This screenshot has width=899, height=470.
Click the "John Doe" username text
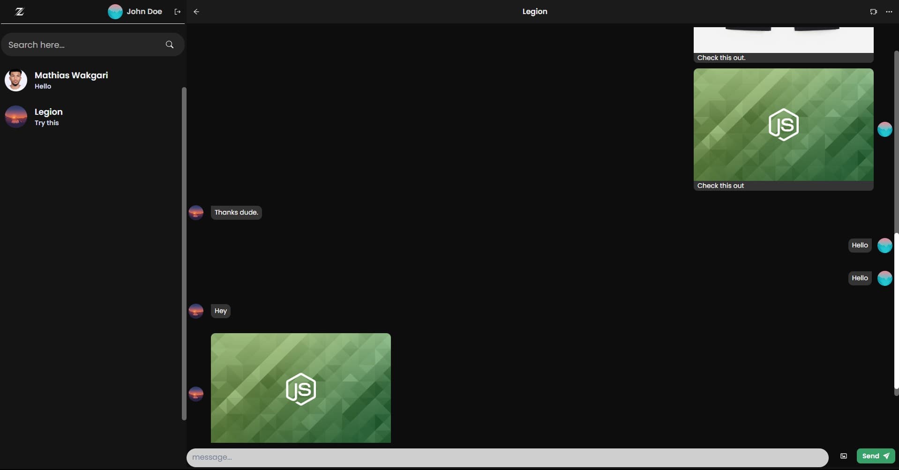[144, 12]
